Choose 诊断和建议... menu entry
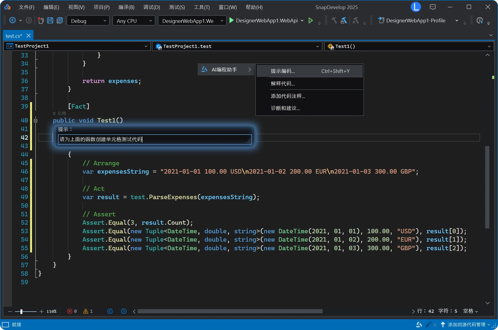Screen dimensions: 498x330 [x=285, y=108]
